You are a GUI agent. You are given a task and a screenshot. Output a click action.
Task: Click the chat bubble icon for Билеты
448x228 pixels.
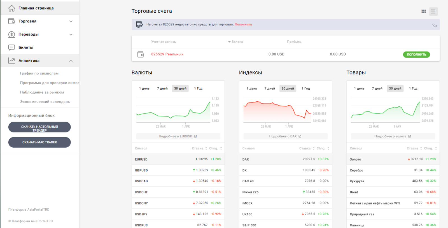coord(11,48)
